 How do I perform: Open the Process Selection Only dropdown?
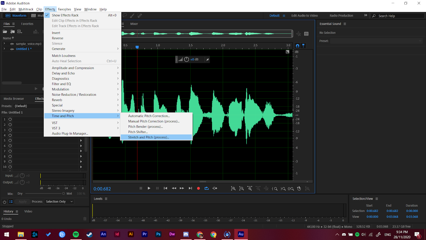(59, 202)
